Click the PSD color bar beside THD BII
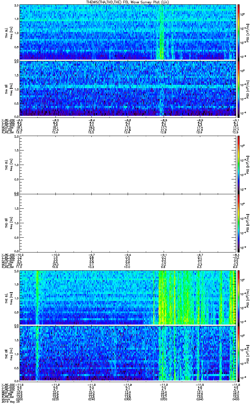The height and width of the screenshot is (404, 252). 239,223
